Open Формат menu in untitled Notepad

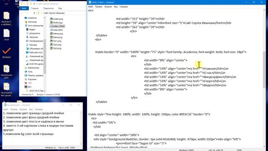tap(23, 109)
